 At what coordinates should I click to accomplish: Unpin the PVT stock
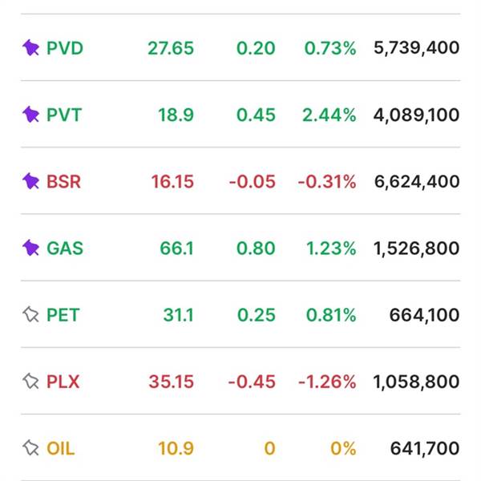click(30, 115)
